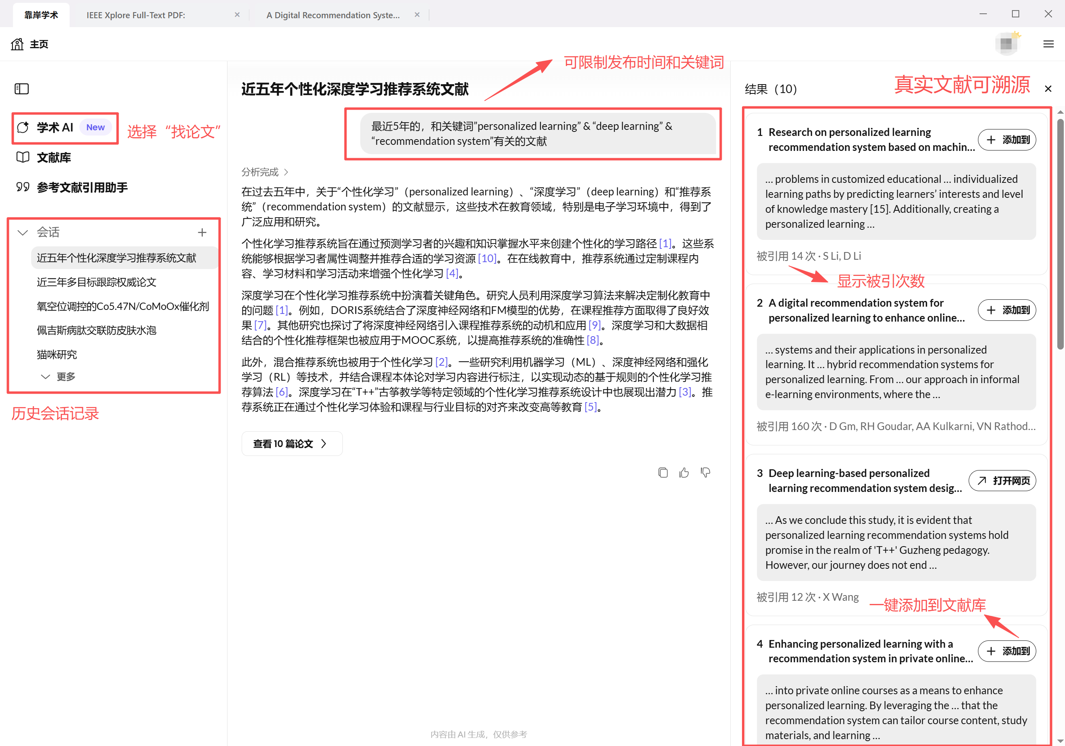Add paper 2 to library via 添加到

tap(1007, 310)
